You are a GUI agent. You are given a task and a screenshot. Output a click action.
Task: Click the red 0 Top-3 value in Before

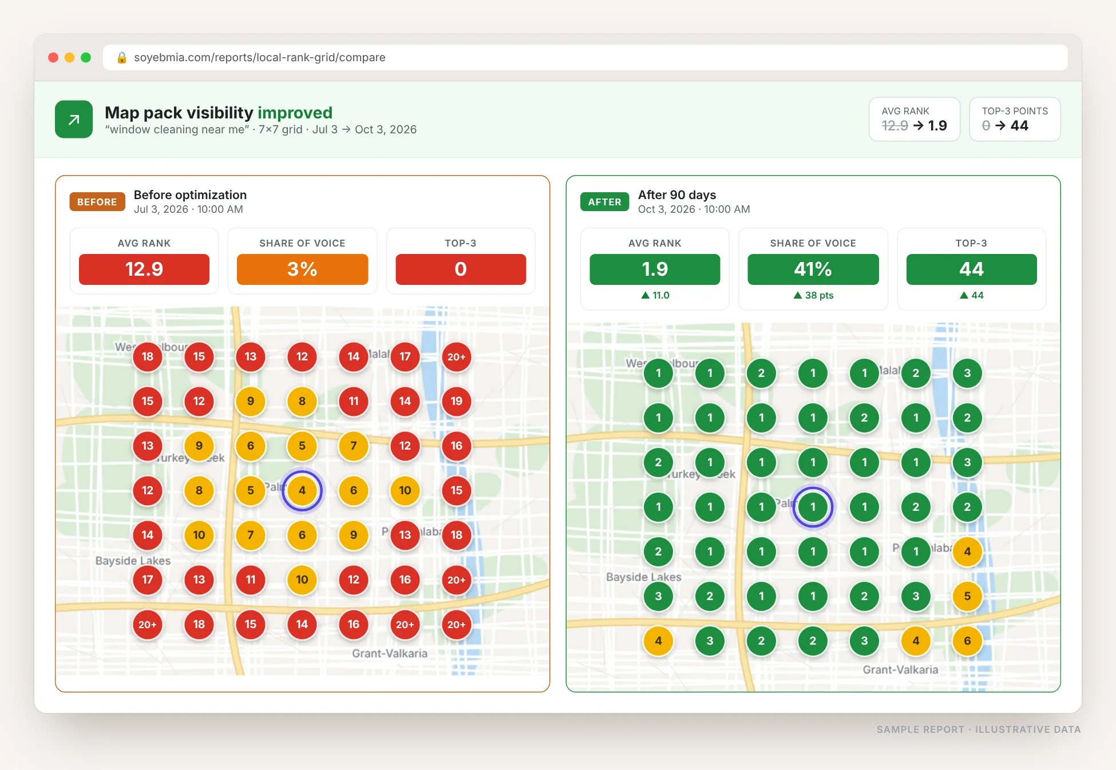[x=461, y=269]
